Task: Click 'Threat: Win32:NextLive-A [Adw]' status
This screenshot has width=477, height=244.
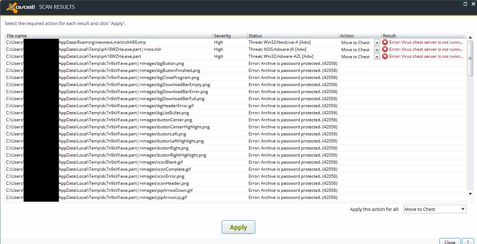Action: 280,42
